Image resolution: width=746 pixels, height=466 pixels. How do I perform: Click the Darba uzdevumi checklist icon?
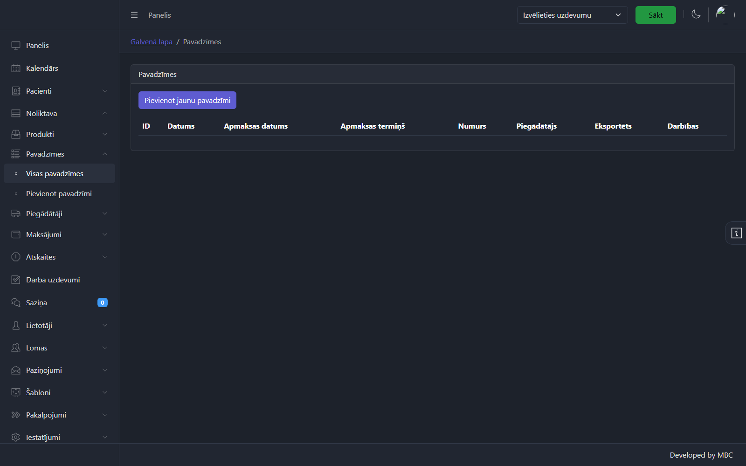point(16,280)
